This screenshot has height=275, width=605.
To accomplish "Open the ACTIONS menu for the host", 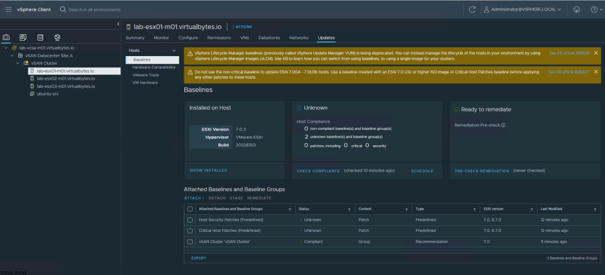I will [242, 27].
